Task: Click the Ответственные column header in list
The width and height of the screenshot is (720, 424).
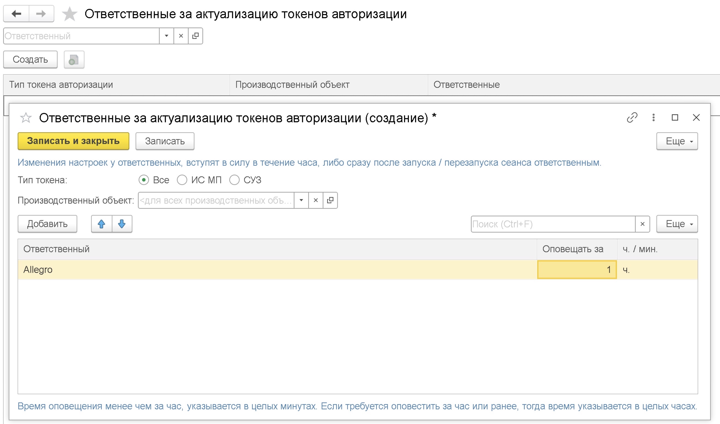Action: [x=574, y=85]
